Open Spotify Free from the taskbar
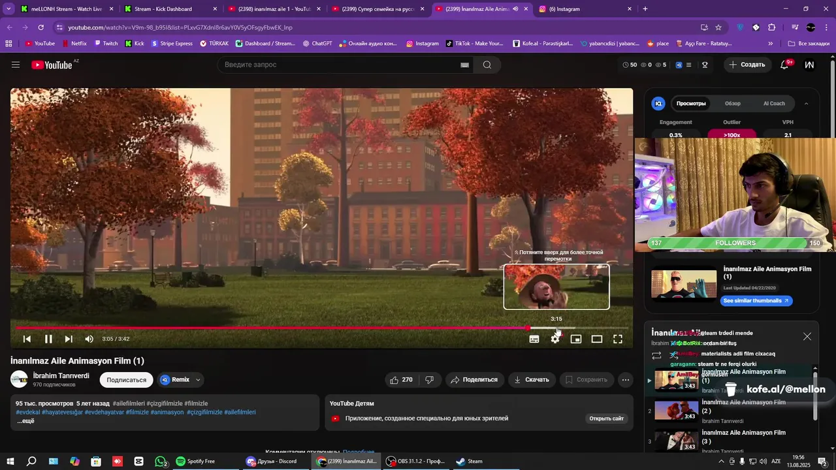This screenshot has width=836, height=470. [x=196, y=462]
